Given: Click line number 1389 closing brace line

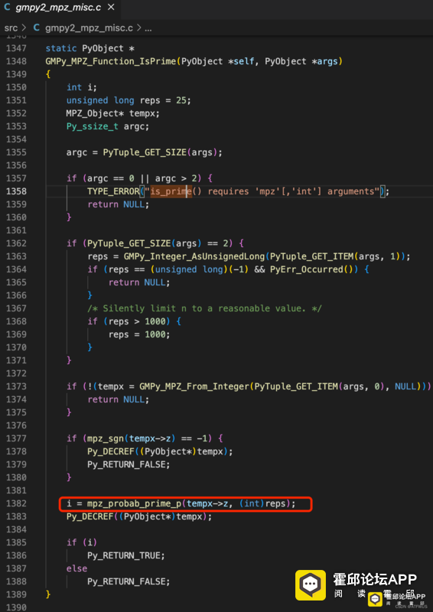Looking at the screenshot, I should (16, 594).
